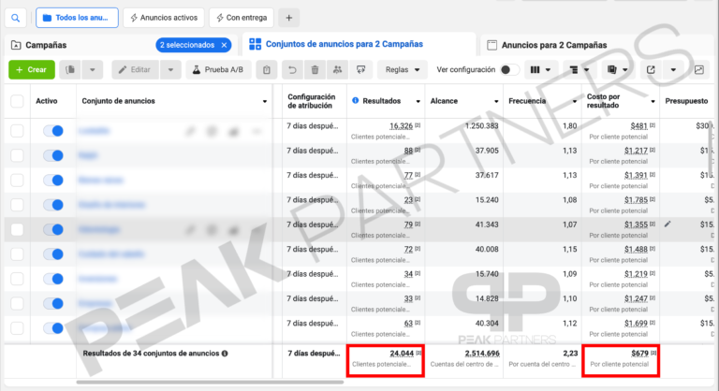Toggle active switch for 79 results row
Image resolution: width=719 pixels, height=391 pixels.
pos(53,229)
